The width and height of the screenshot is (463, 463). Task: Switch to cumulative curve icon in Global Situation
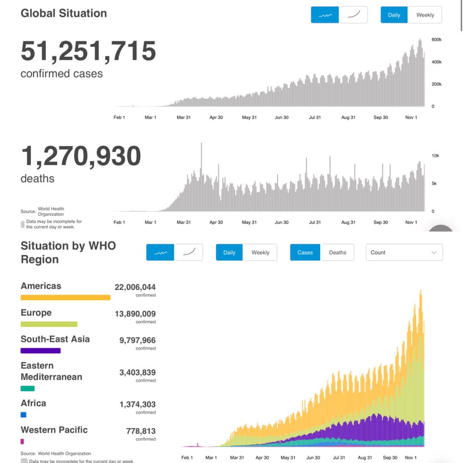pyautogui.click(x=354, y=15)
